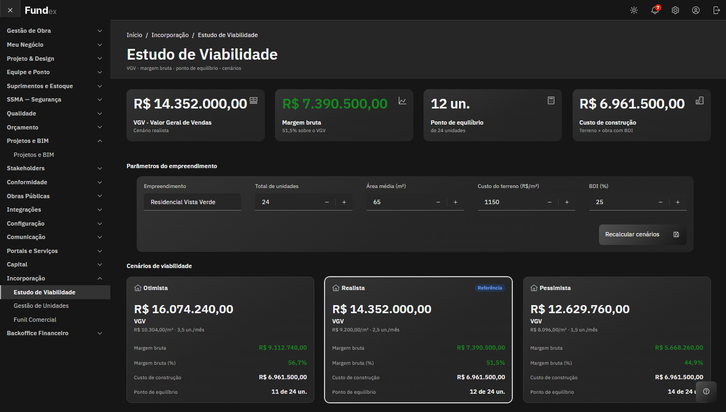Viewport: 726px width, 412px height.
Task: Increase Total de unidades with plus
Action: [x=344, y=202]
